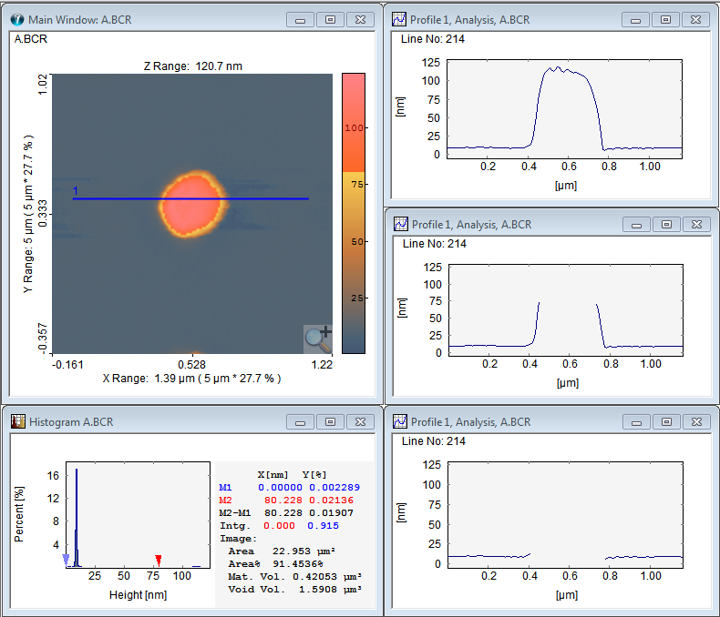Close the Histogram A.BCR window
Screen dimensions: 720x617
click(x=361, y=422)
